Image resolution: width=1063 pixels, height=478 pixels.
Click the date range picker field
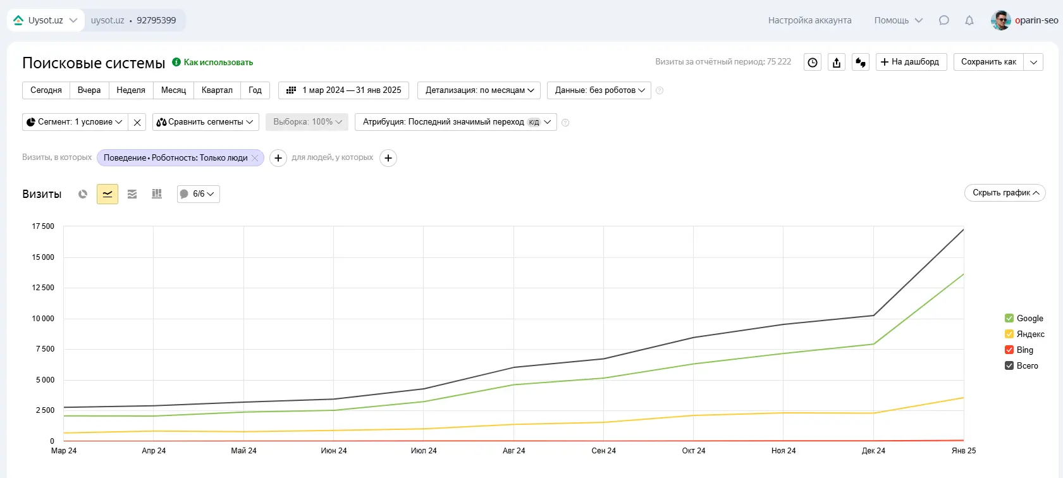tap(344, 90)
